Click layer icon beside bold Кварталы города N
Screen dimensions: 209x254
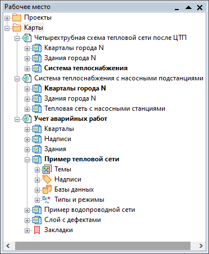[37, 88]
